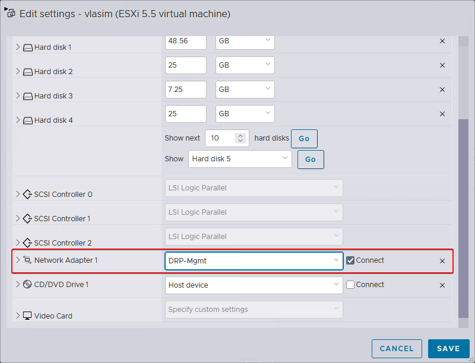Viewport: 475px width, 363px height.
Task: Click the Video Card monitor icon
Action: (27, 316)
